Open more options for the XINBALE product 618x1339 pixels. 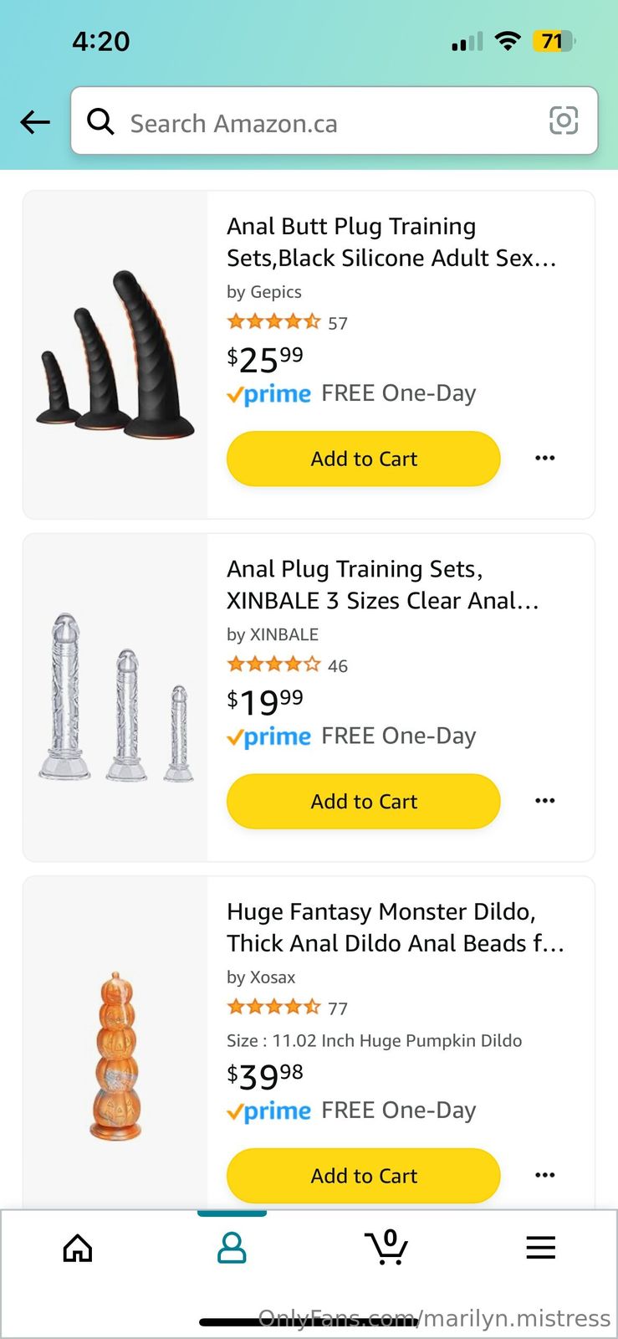[544, 801]
